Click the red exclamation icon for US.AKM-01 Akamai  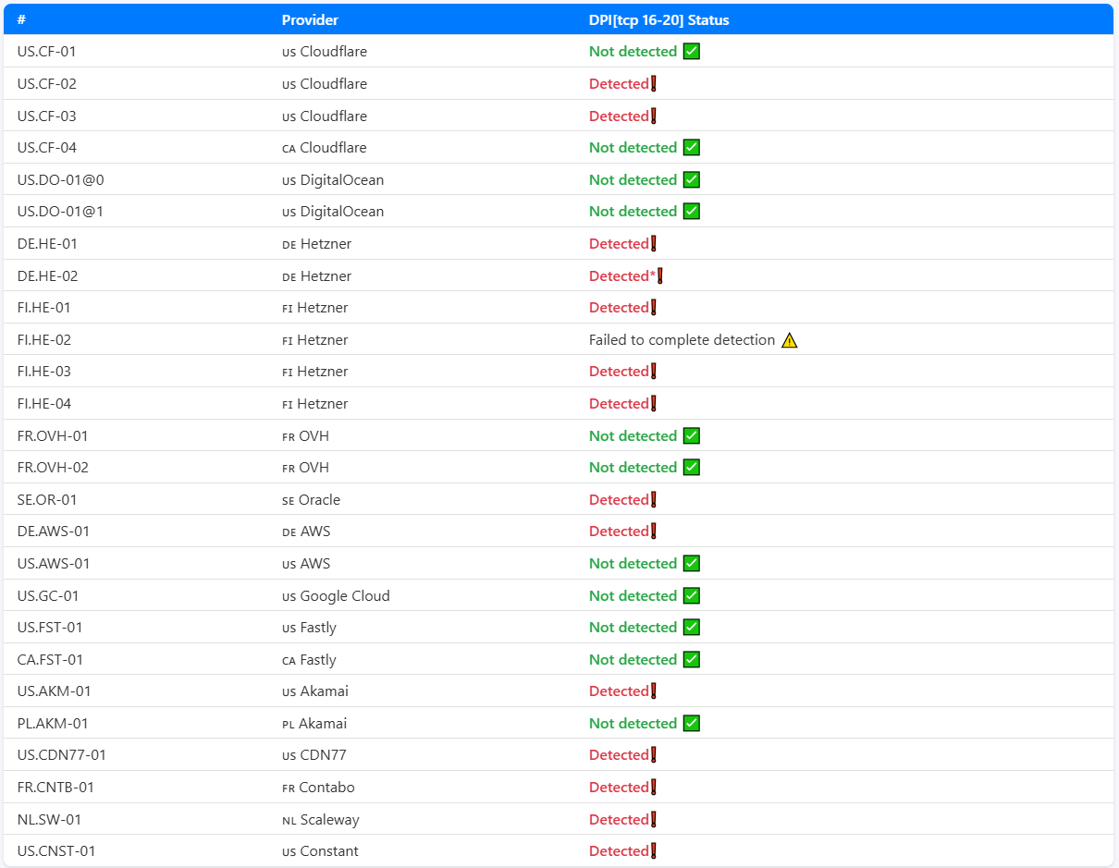pos(654,691)
